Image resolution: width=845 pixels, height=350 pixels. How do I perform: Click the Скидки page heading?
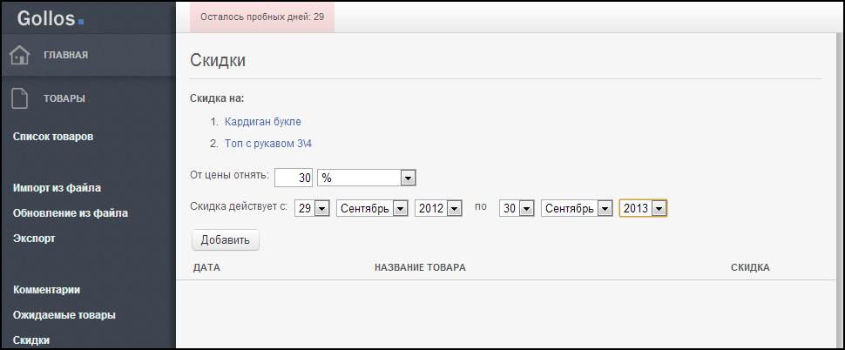218,60
